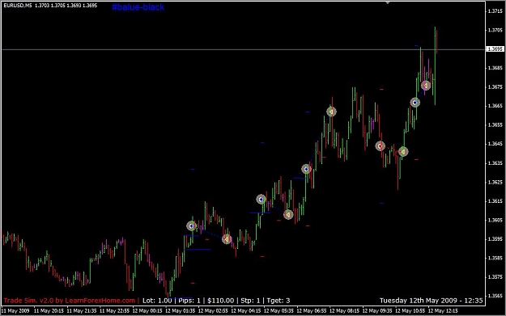Click the 11 May 21:35 time axis label
This screenshot has width=506, height=316.
coord(82,311)
